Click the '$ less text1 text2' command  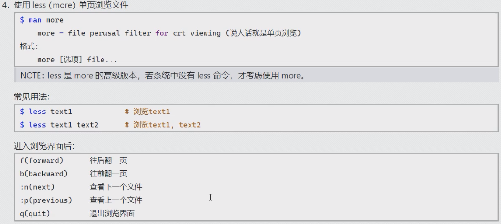click(59, 125)
